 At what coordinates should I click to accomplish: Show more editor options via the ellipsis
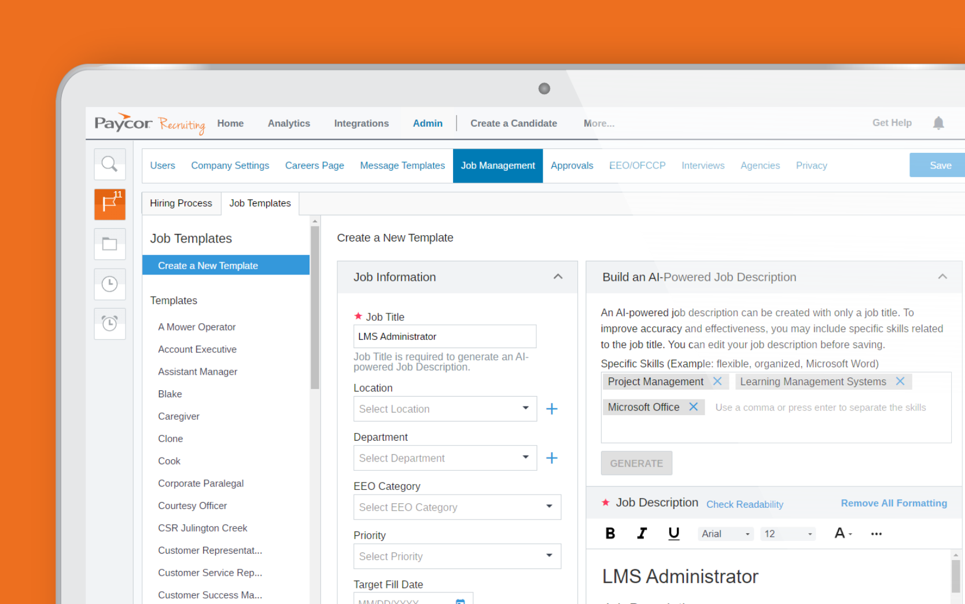click(x=876, y=534)
